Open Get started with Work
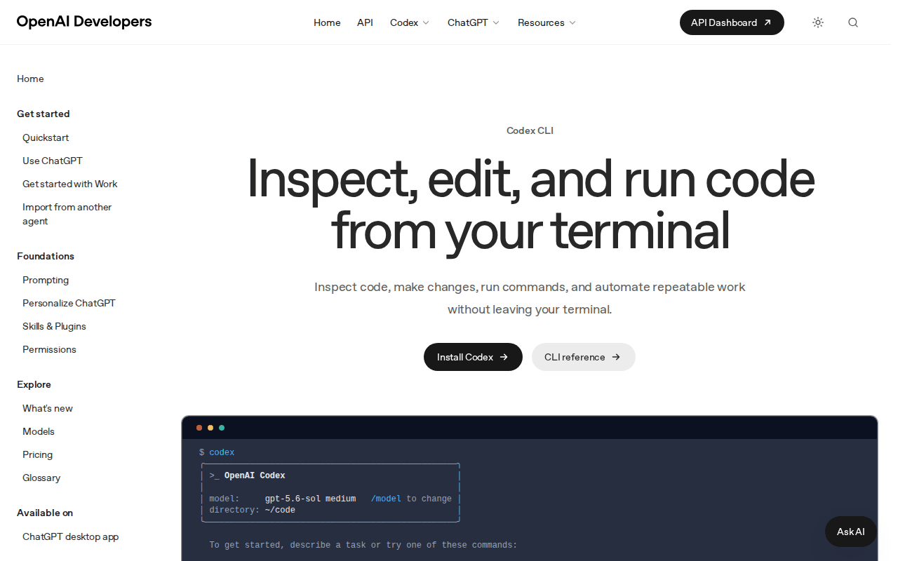This screenshot has width=898, height=561. (70, 184)
